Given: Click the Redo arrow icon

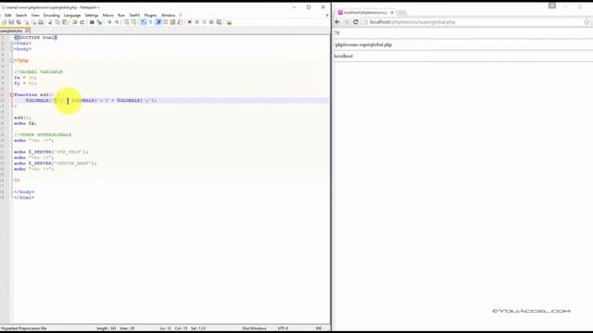Looking at the screenshot, I should coord(82,22).
